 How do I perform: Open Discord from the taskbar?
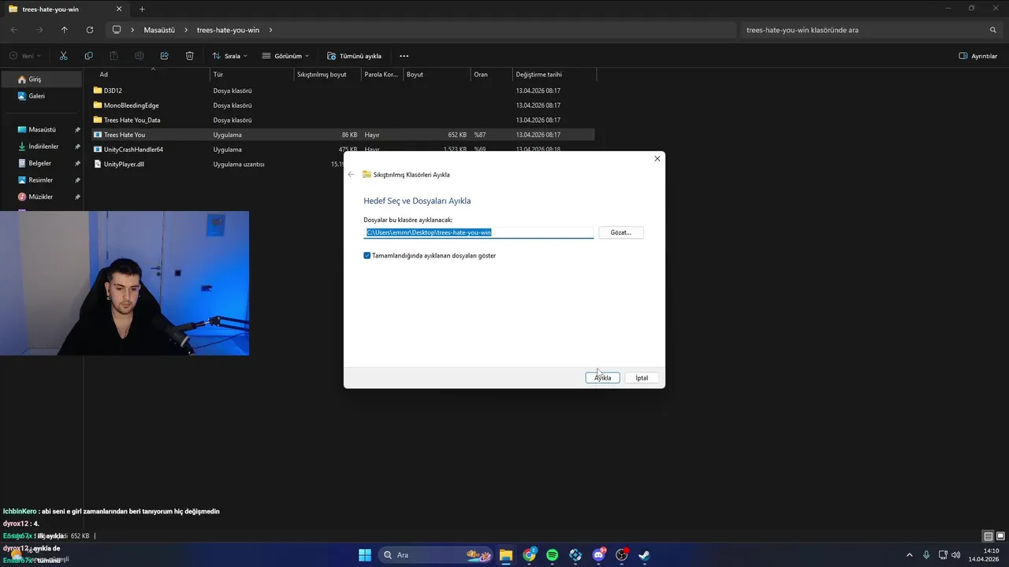598,555
